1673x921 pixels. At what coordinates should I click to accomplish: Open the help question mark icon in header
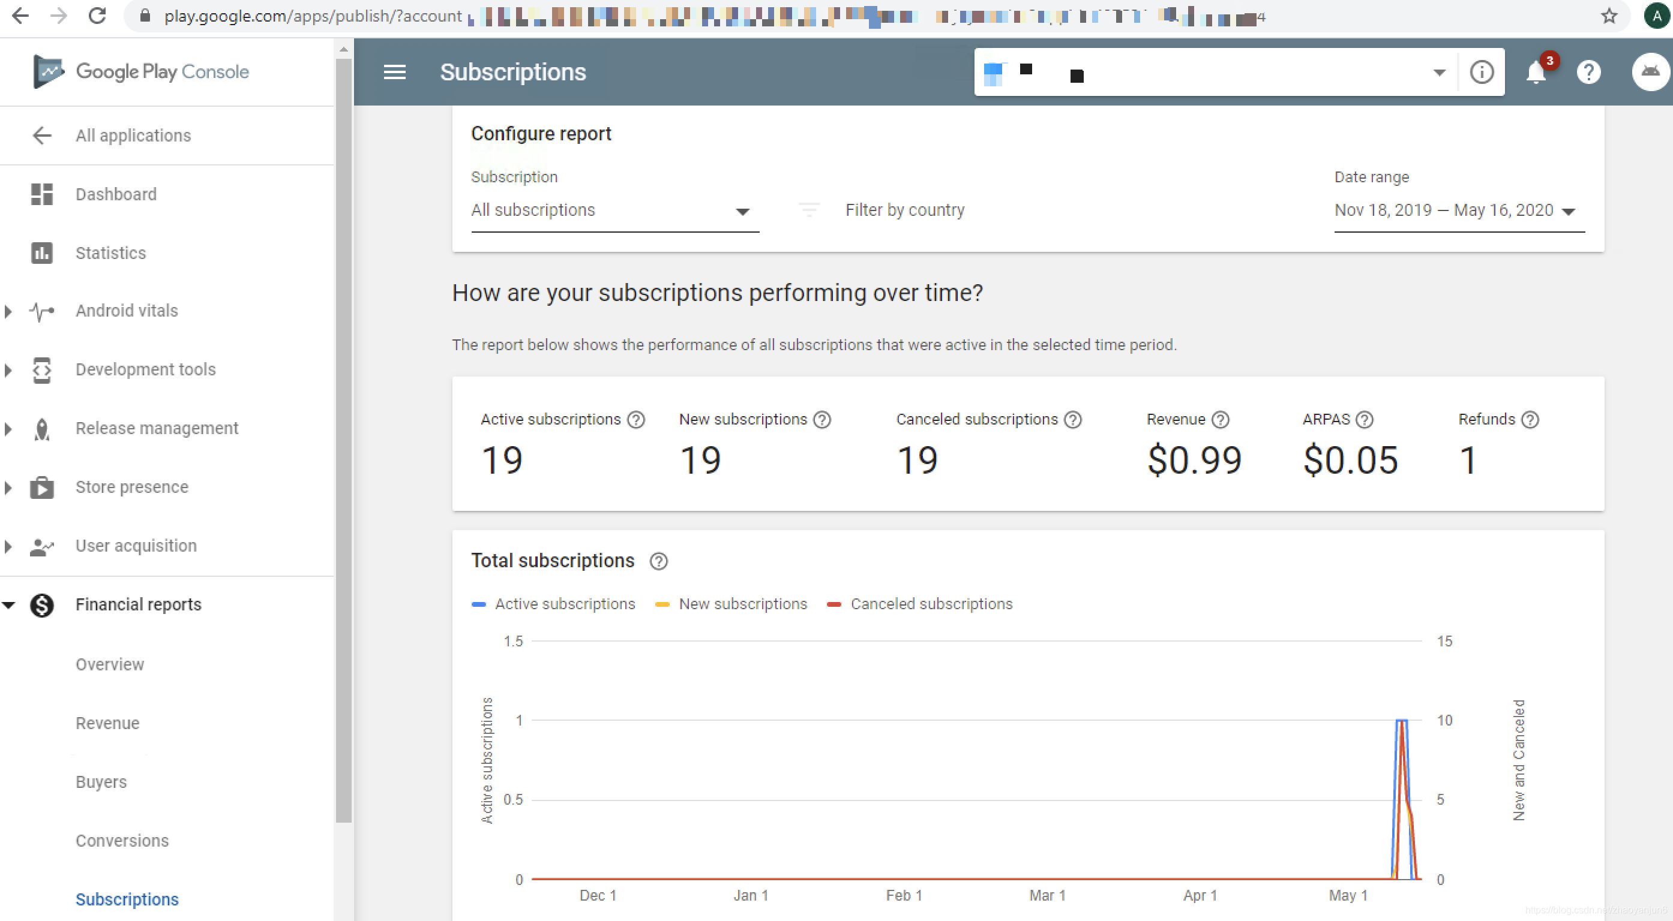point(1588,72)
